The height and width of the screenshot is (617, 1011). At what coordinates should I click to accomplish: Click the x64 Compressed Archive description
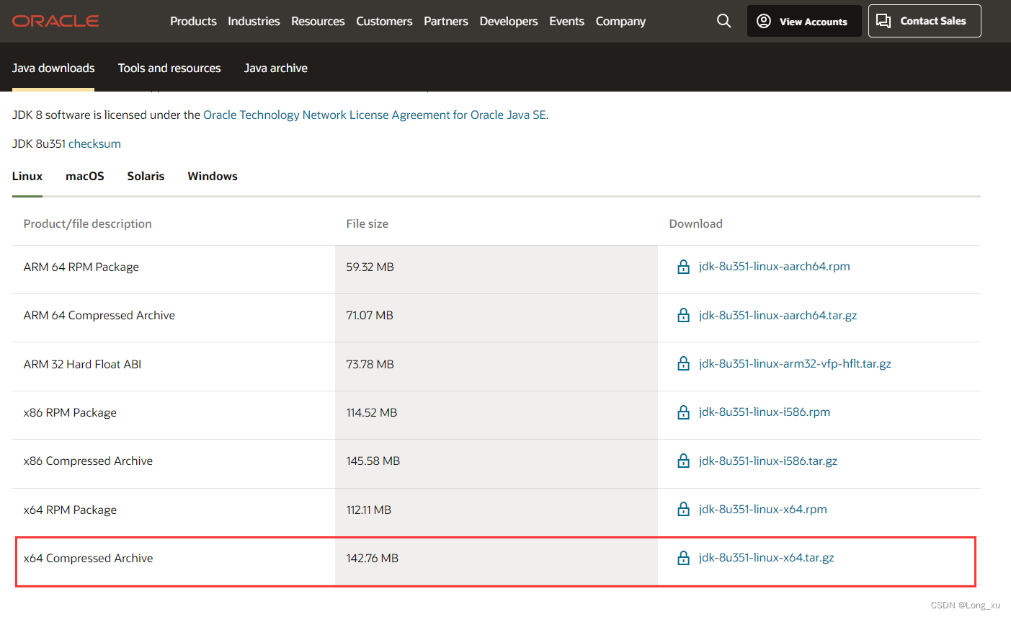[88, 558]
